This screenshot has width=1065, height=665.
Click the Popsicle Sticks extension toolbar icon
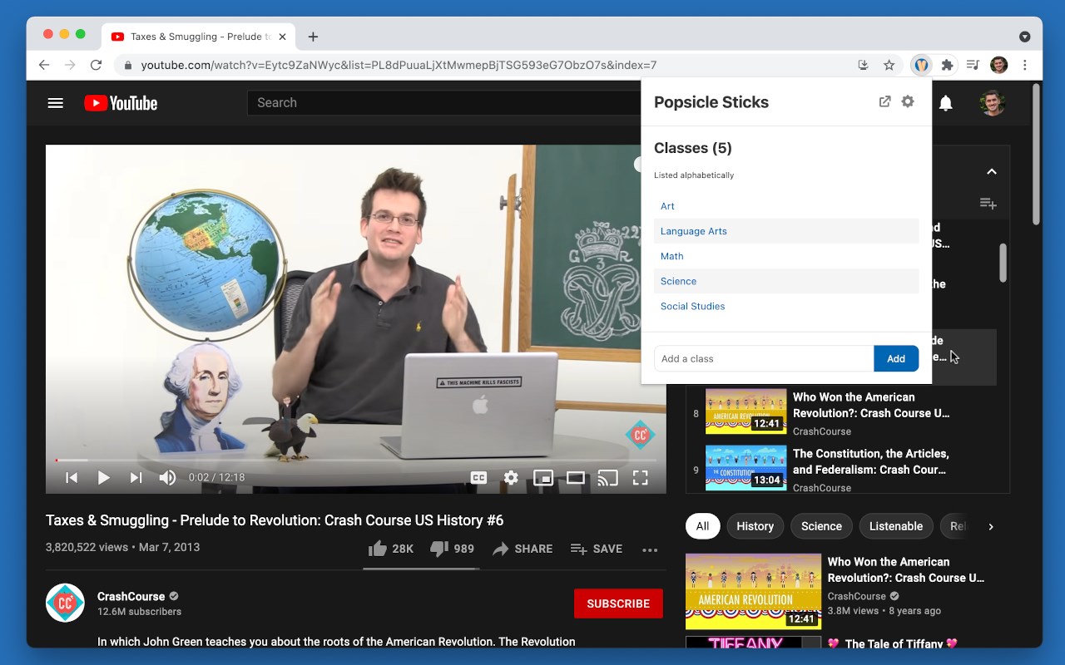921,65
